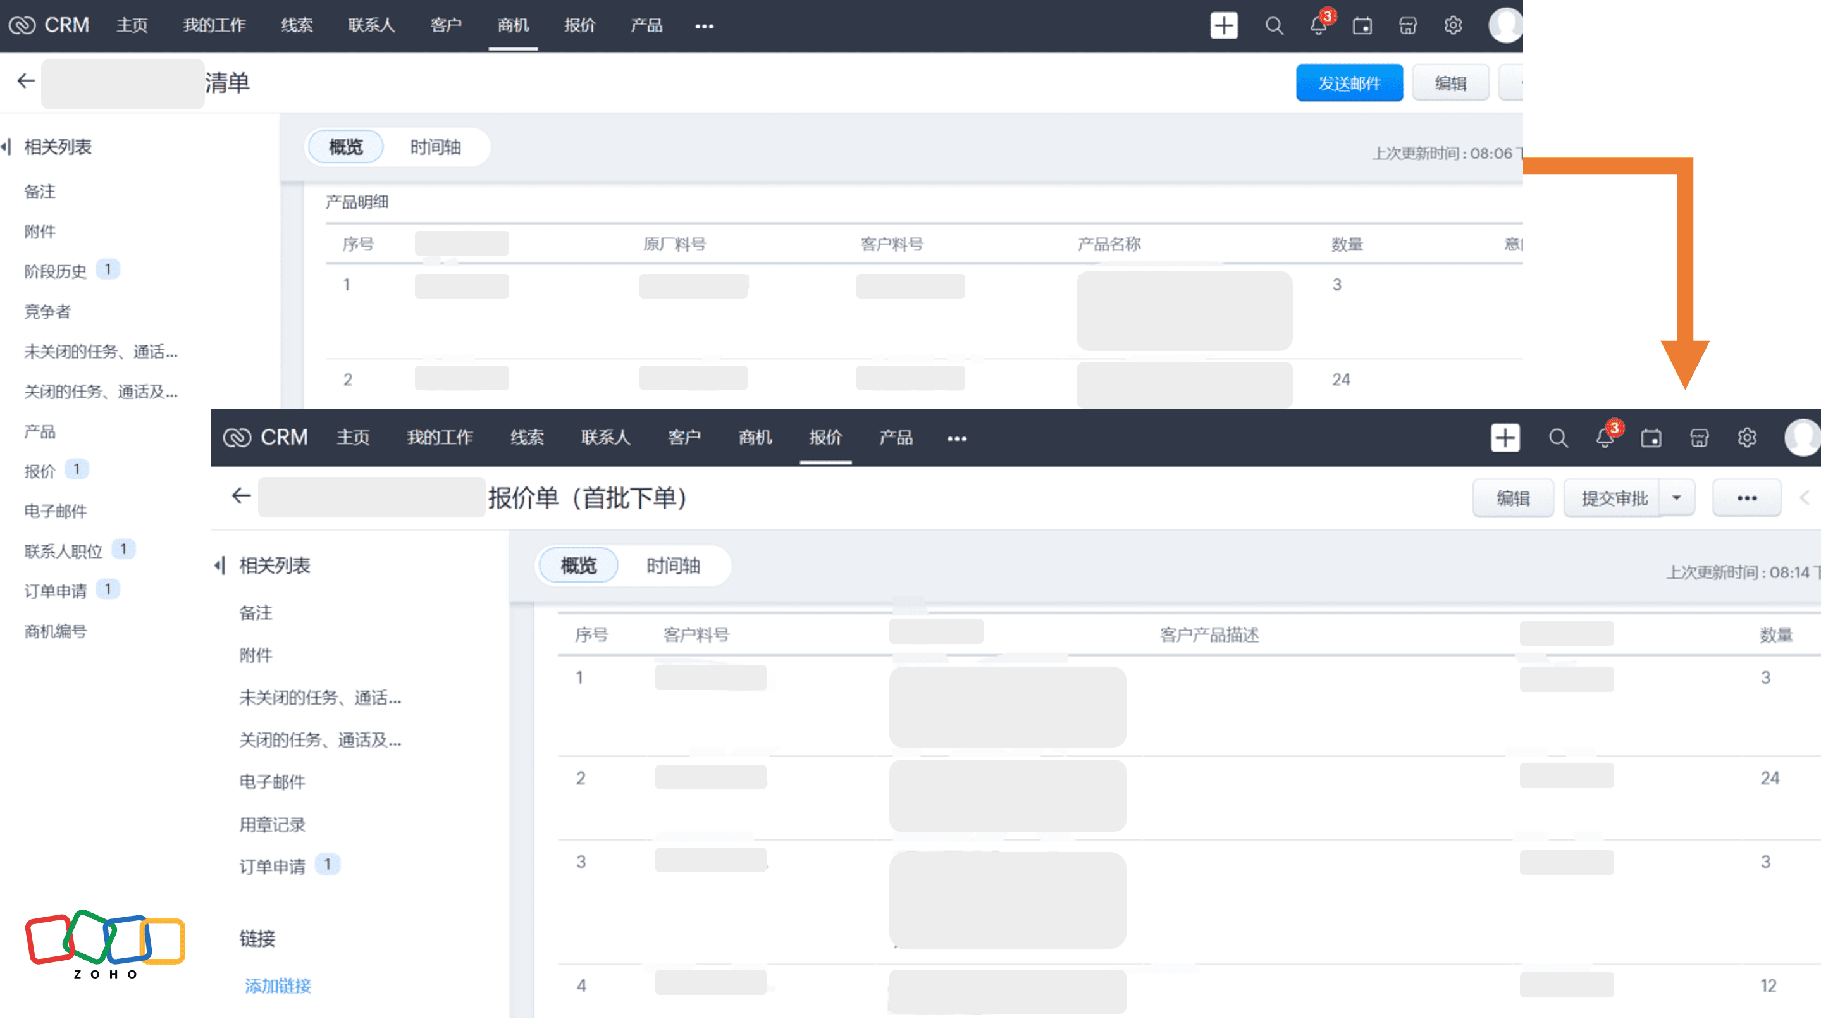Image resolution: width=1821 pixels, height=1019 pixels.
Task: Select 概览 tab on the 报价单 page
Action: coord(578,565)
